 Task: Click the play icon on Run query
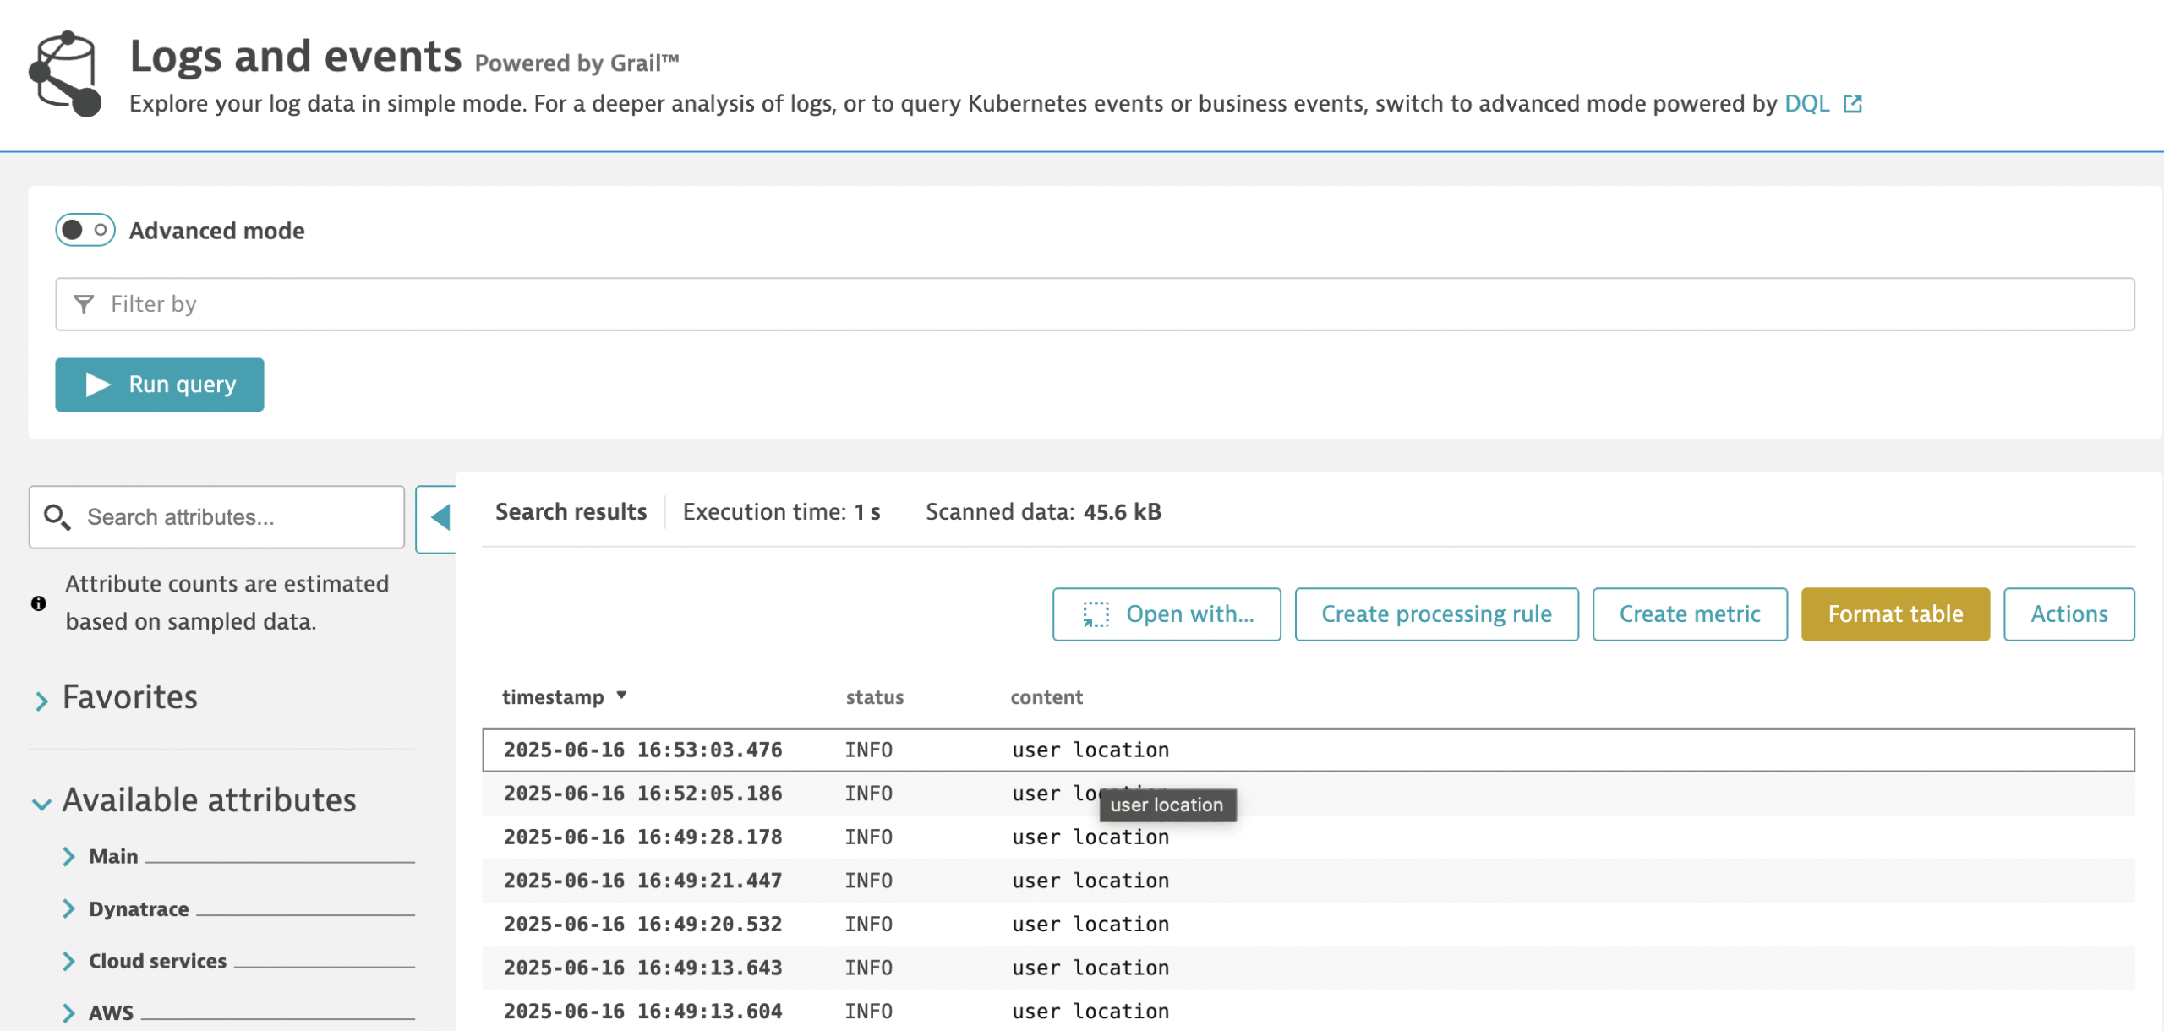(98, 385)
